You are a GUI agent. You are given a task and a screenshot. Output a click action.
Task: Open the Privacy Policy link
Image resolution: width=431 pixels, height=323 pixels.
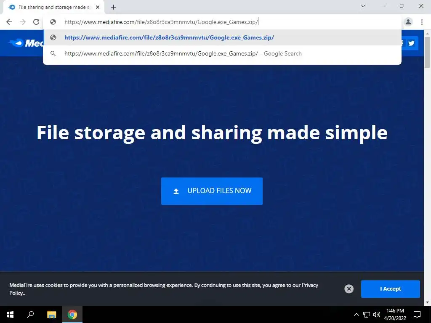tap(310, 285)
